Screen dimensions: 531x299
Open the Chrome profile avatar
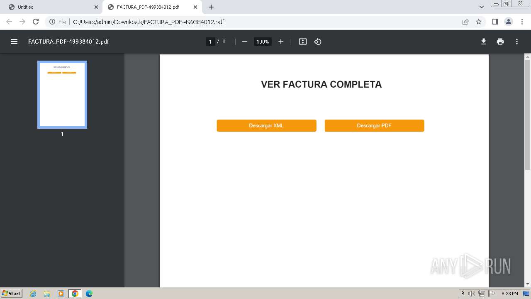pos(509,22)
